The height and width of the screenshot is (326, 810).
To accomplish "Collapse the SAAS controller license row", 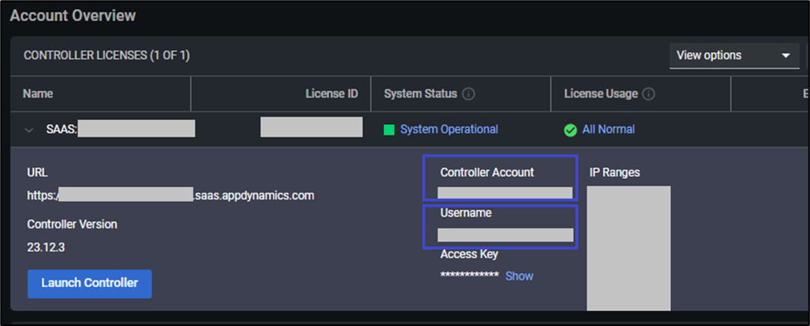I will 30,130.
